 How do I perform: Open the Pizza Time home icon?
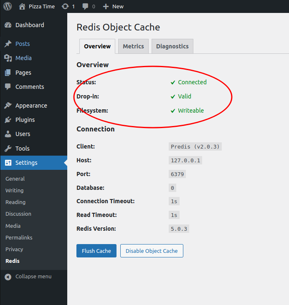pyautogui.click(x=23, y=6)
